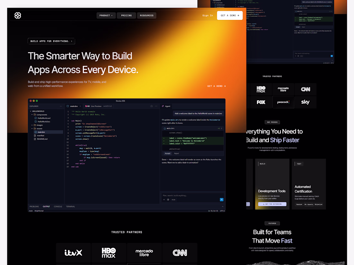Open README.md in the explorer

42,139
